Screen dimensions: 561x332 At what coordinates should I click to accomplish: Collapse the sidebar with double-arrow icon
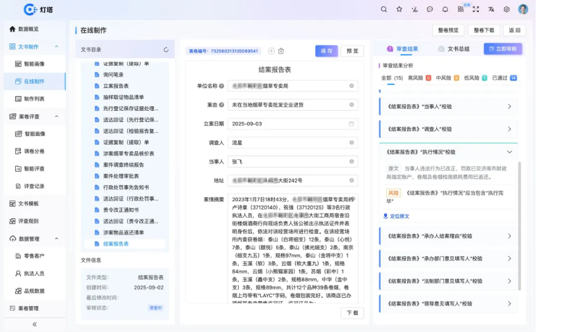click(x=35, y=324)
